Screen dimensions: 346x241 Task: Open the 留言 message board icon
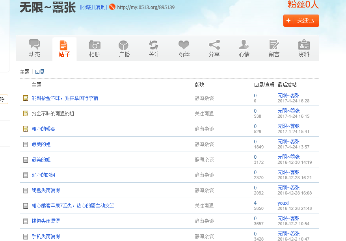coord(274,45)
